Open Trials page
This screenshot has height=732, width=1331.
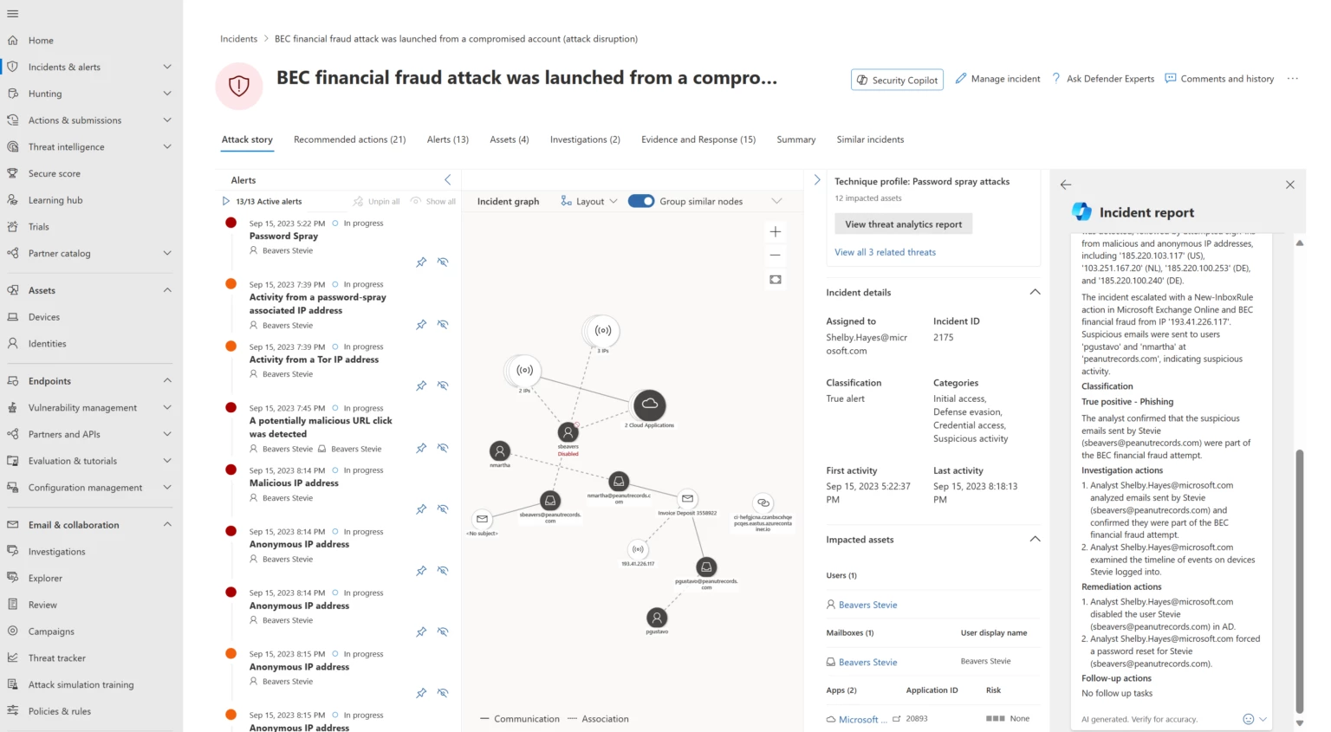coord(38,227)
